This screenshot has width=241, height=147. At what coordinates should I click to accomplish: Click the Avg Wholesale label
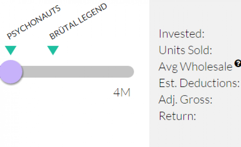click(x=196, y=66)
